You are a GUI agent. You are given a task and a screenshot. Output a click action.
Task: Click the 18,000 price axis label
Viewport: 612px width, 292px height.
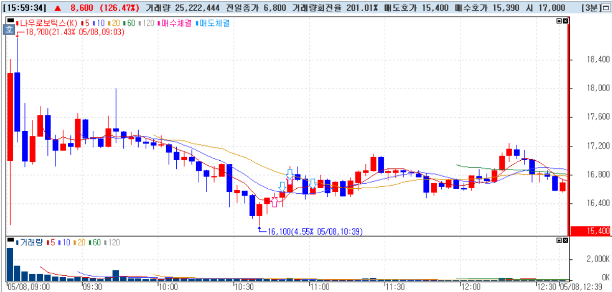598,88
